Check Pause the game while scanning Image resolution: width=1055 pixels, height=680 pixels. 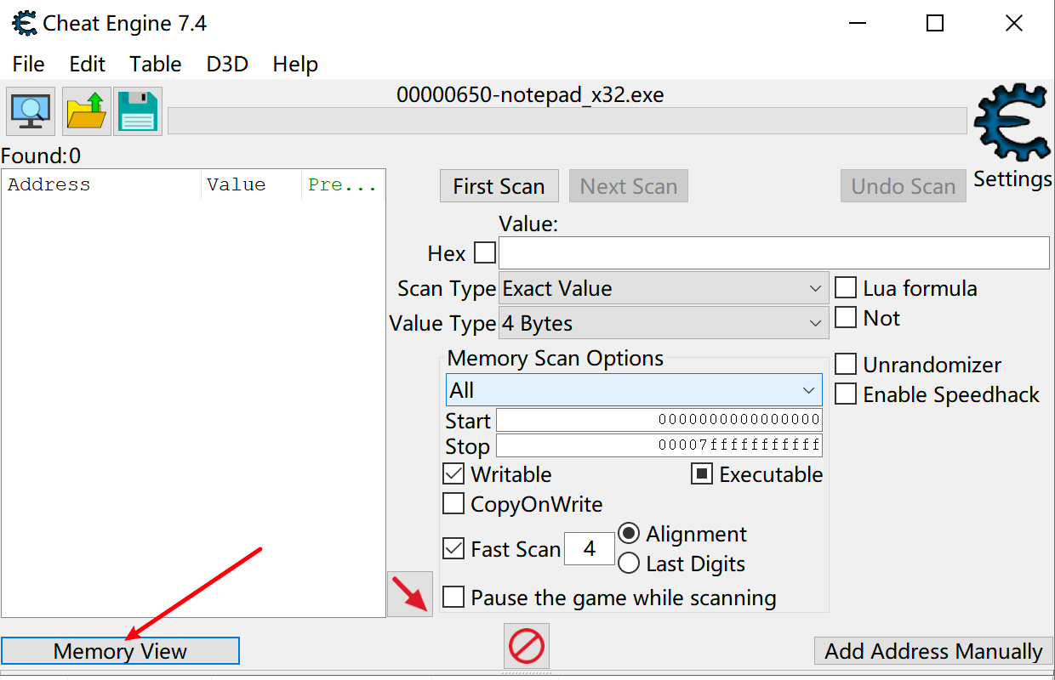tap(453, 597)
